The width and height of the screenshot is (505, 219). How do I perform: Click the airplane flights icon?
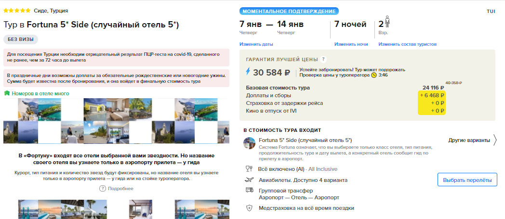[249, 180]
